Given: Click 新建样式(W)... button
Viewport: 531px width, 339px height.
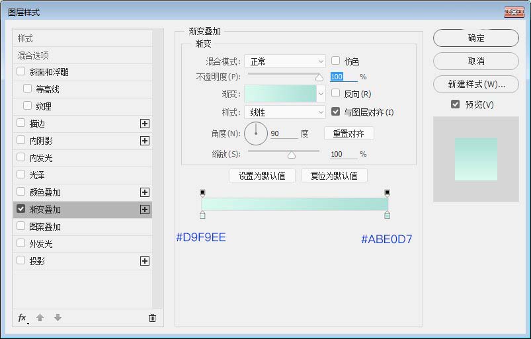Looking at the screenshot, I should click(x=476, y=84).
